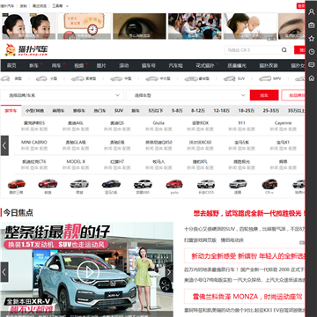Click the chat message icon in sidebar

coord(312,65)
